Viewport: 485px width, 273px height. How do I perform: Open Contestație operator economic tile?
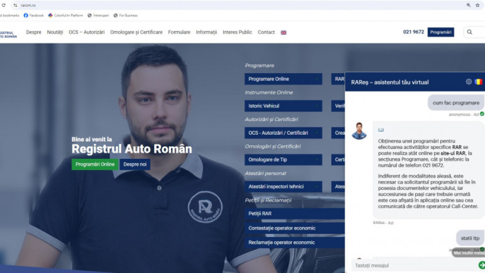pyautogui.click(x=295, y=228)
